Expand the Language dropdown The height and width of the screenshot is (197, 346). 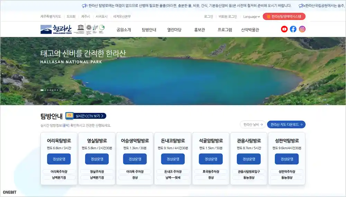252,17
